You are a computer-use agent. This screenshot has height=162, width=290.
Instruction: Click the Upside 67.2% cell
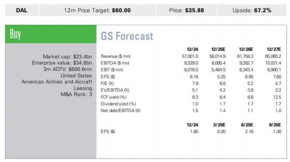252,11
